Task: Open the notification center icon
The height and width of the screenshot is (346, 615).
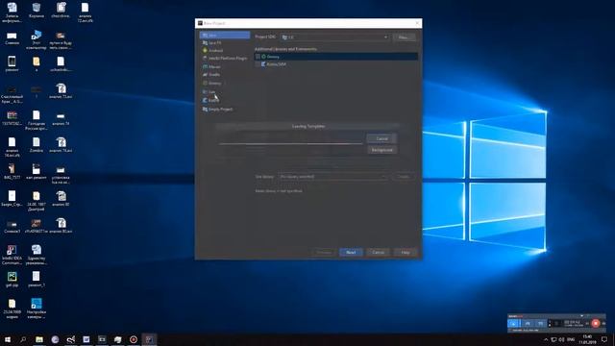Action: [604, 339]
